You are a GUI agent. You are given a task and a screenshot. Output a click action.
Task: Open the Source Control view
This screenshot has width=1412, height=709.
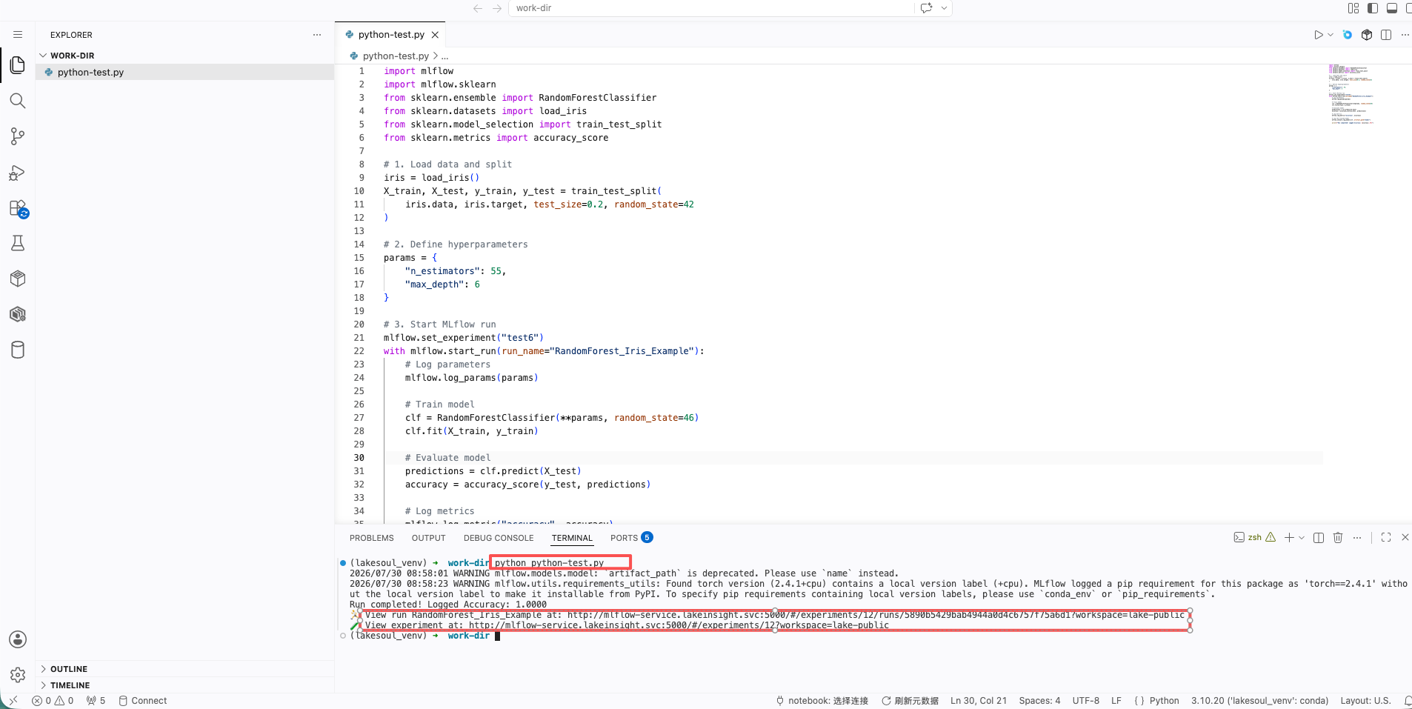pyautogui.click(x=18, y=136)
